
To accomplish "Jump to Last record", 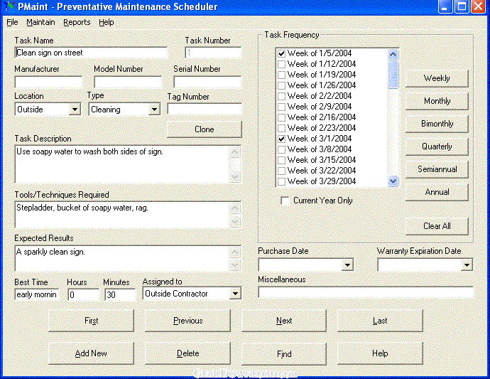I will pos(380,321).
